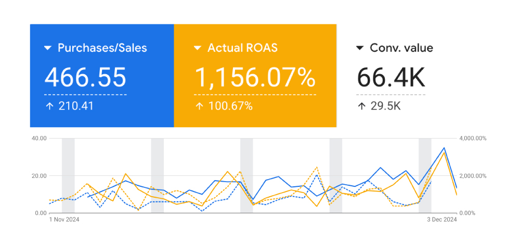Click the first gray weekend band in chart

pos(68,175)
